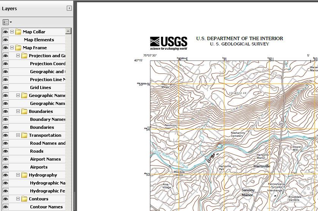Click the Neshaminy Cemetery map label
The height and width of the screenshot is (211, 318).
(238, 134)
